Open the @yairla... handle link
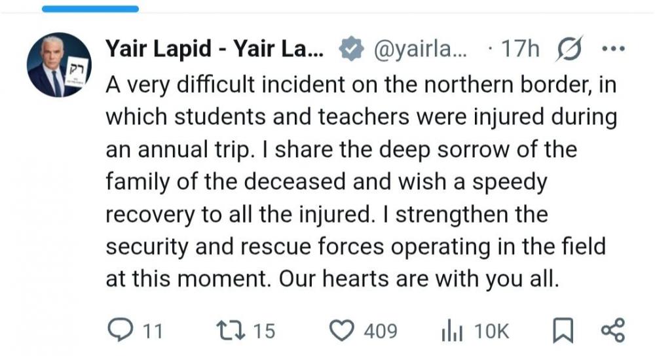655x356 pixels. (x=421, y=49)
